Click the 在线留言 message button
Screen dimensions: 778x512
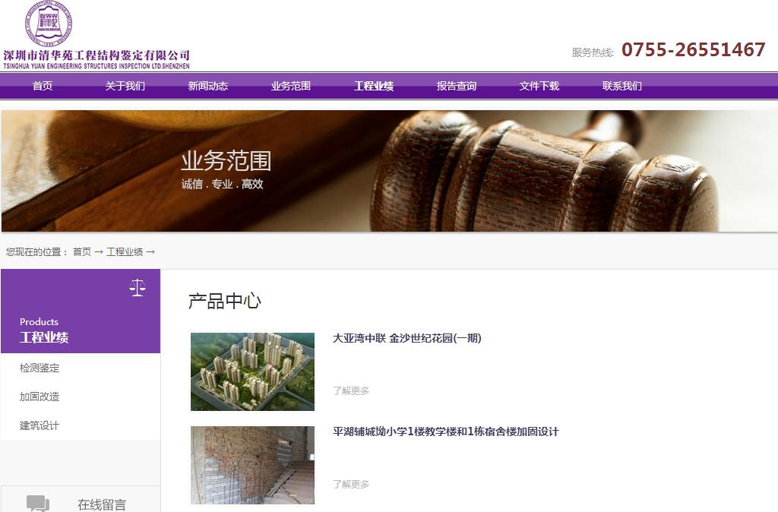(x=81, y=499)
